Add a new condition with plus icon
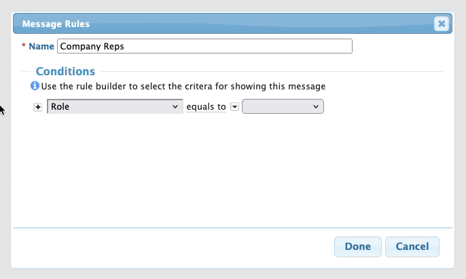The height and width of the screenshot is (279, 466). 38,107
